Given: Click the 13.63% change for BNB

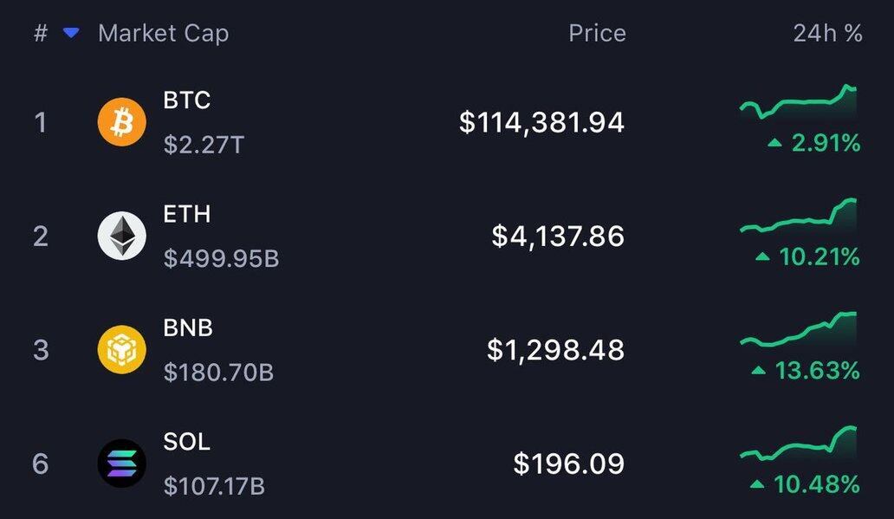Looking at the screenshot, I should 816,371.
